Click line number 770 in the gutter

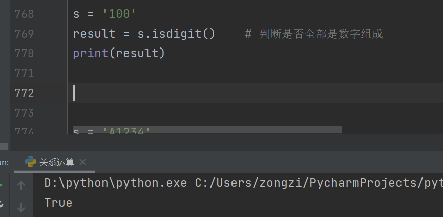coord(24,53)
